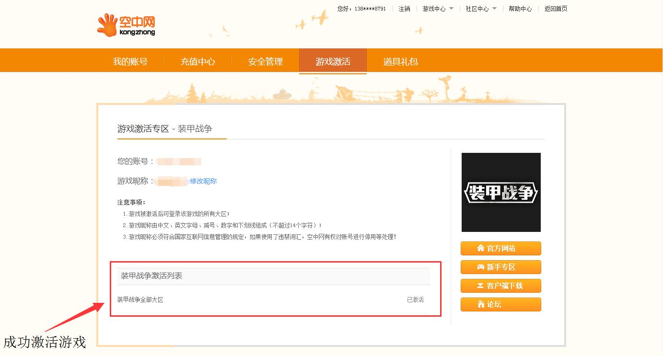
Task: Switch to the 充值中心 tab
Action: (x=198, y=61)
